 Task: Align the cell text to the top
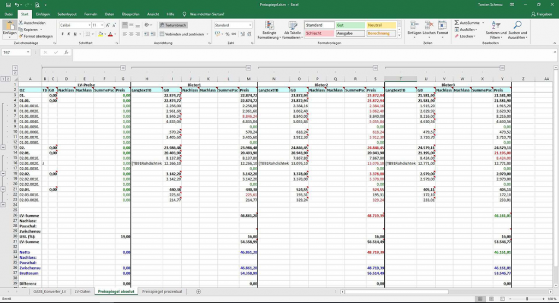(x=125, y=25)
